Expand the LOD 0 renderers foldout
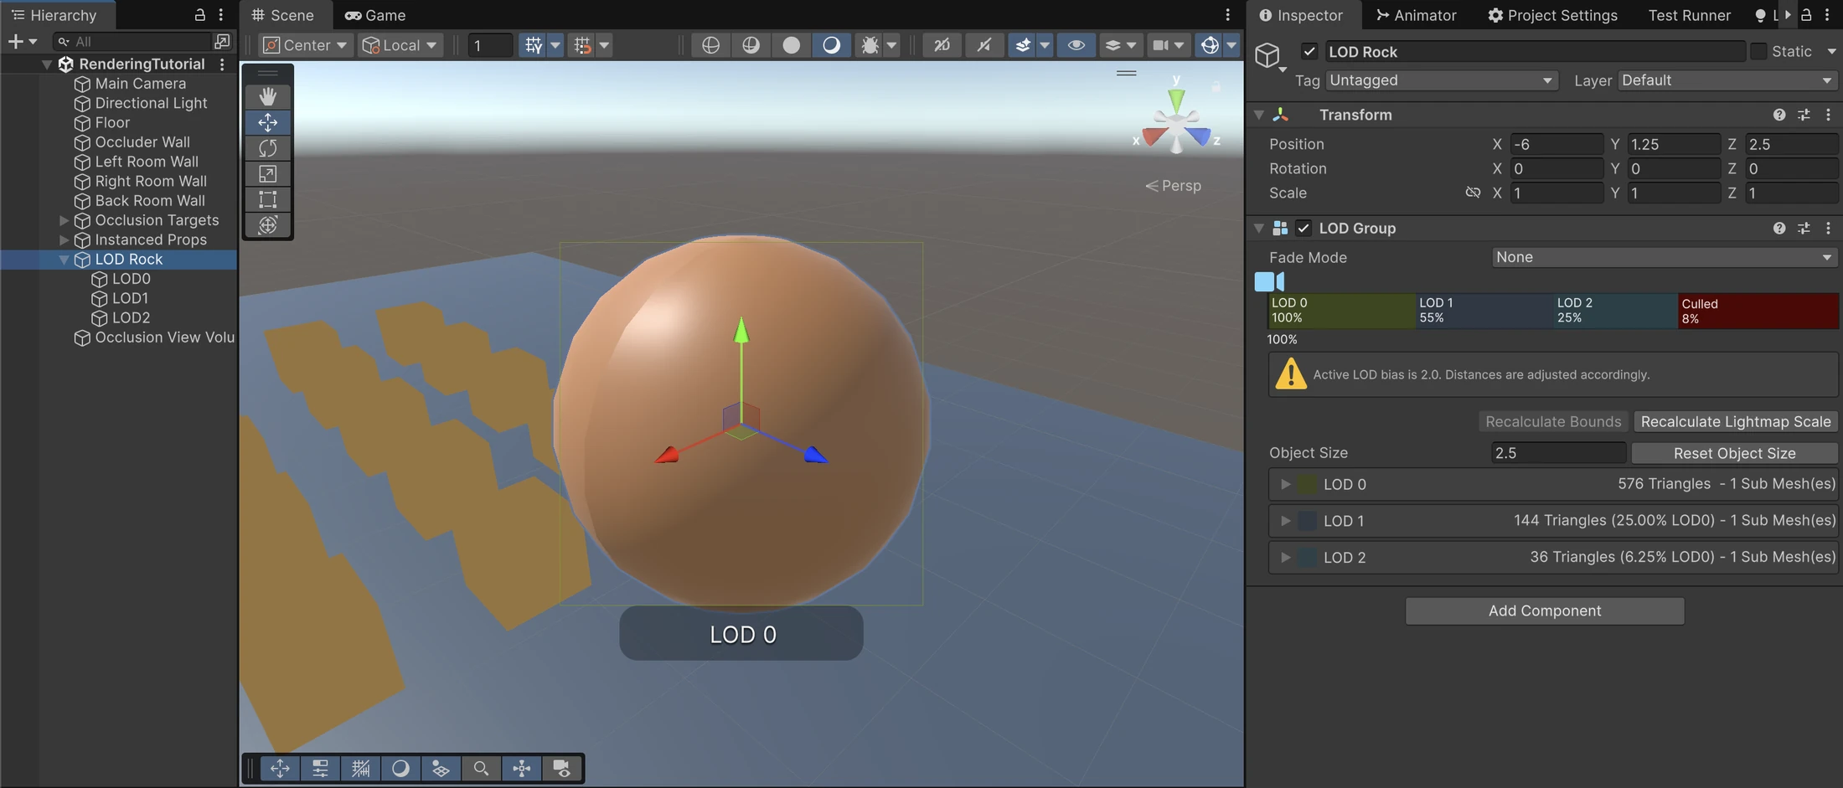 pos(1285,484)
